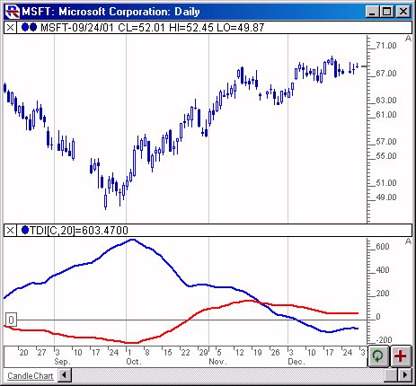416x386 pixels.
Task: Click the Oct. month label on date axis
Action: click(134, 362)
